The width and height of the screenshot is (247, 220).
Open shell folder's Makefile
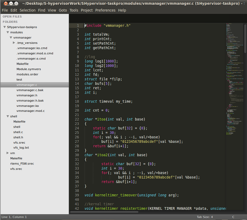[19, 122]
